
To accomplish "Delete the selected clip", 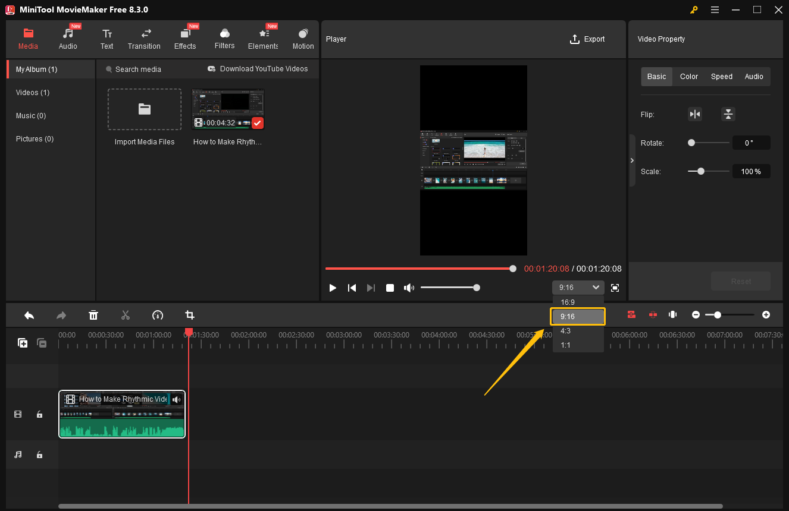I will tap(93, 315).
